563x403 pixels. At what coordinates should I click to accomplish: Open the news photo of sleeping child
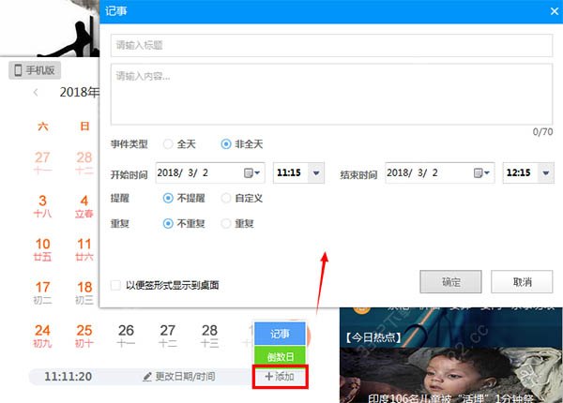pyautogui.click(x=451, y=375)
